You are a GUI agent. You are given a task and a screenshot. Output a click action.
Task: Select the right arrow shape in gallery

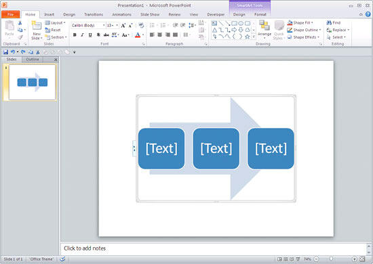[x=234, y=30]
